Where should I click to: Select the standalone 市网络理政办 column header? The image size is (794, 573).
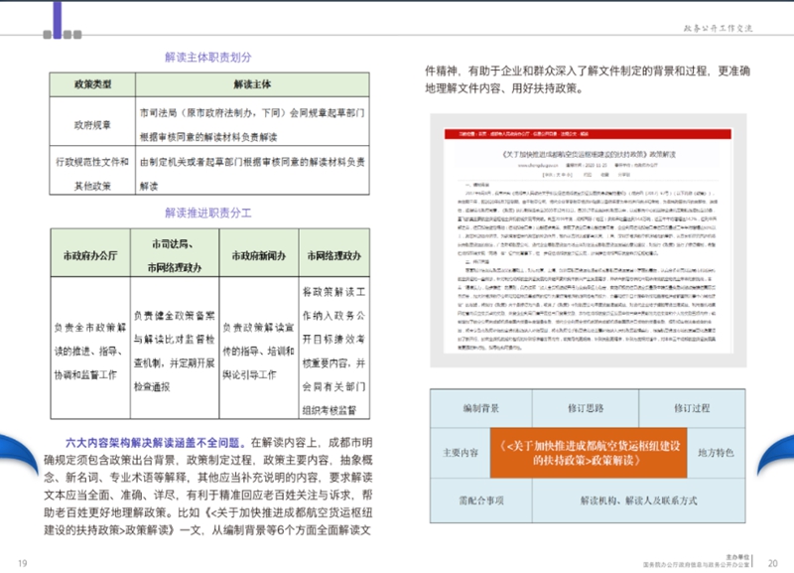pyautogui.click(x=334, y=253)
